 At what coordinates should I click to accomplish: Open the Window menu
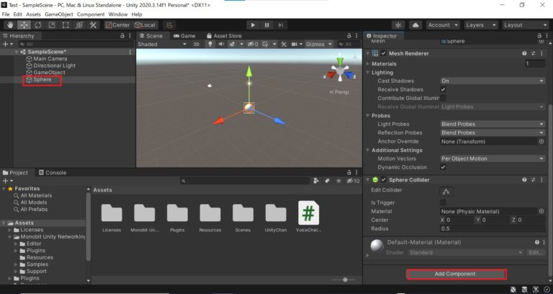point(118,14)
